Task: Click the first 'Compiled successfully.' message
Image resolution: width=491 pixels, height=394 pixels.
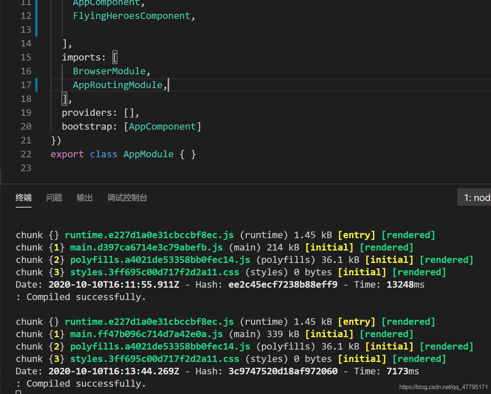Action: [x=86, y=297]
